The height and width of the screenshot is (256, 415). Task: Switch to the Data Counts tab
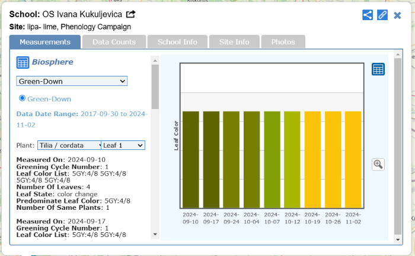(114, 42)
